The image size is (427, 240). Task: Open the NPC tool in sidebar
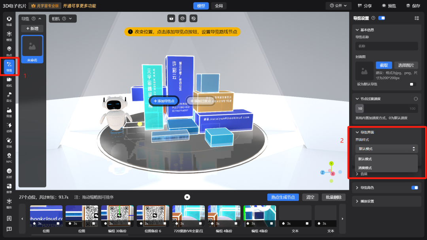click(9, 158)
